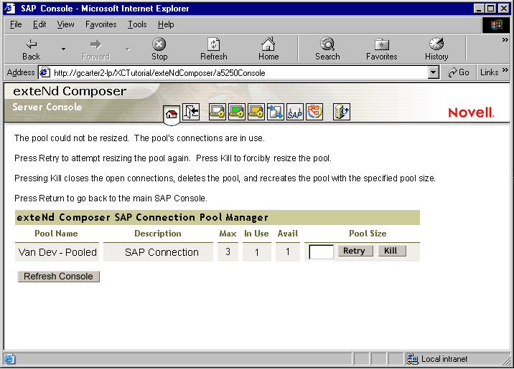
Task: Click the Description column header
Action: point(158,234)
